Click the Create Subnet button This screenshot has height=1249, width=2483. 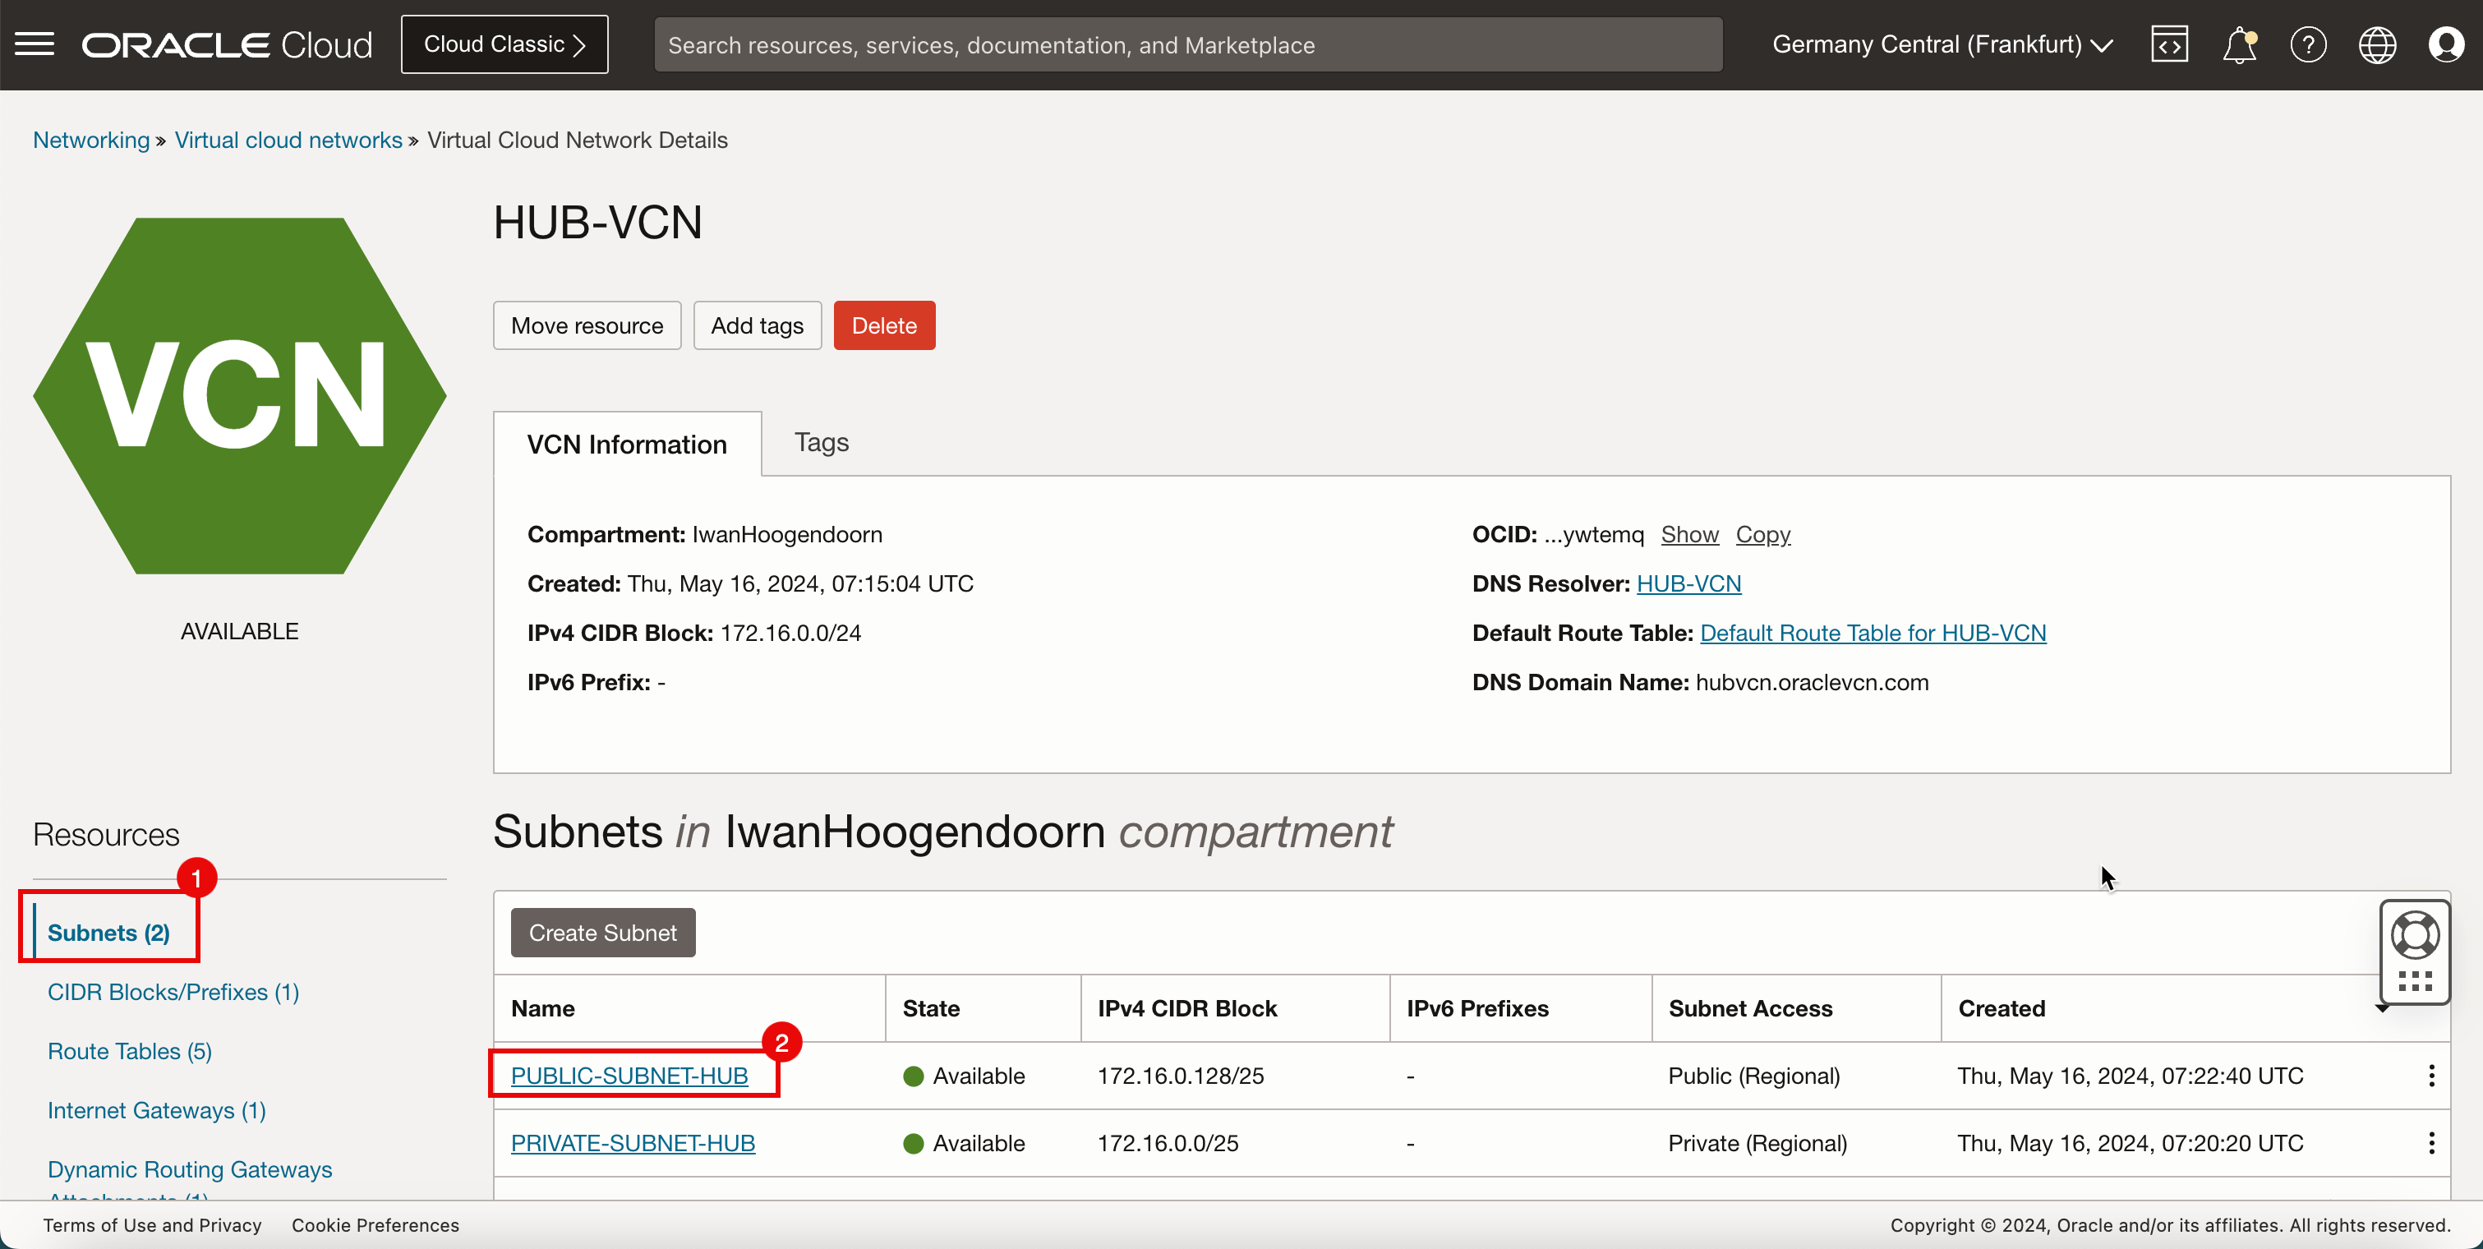pos(602,932)
